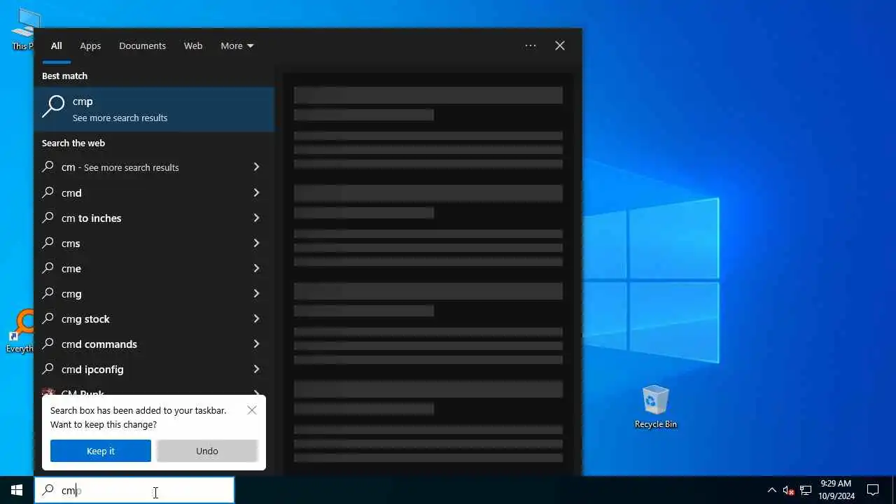Expand the arrow beside 'cmd ipconfig'
This screenshot has width=896, height=504.
[x=256, y=369]
